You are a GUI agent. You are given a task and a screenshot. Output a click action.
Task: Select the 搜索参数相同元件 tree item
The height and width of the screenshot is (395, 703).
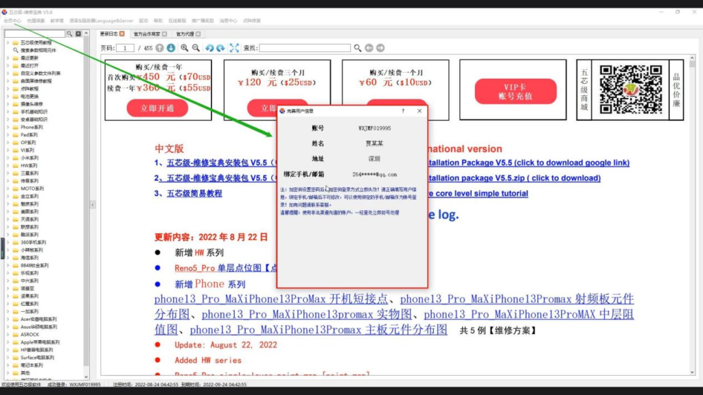38,50
